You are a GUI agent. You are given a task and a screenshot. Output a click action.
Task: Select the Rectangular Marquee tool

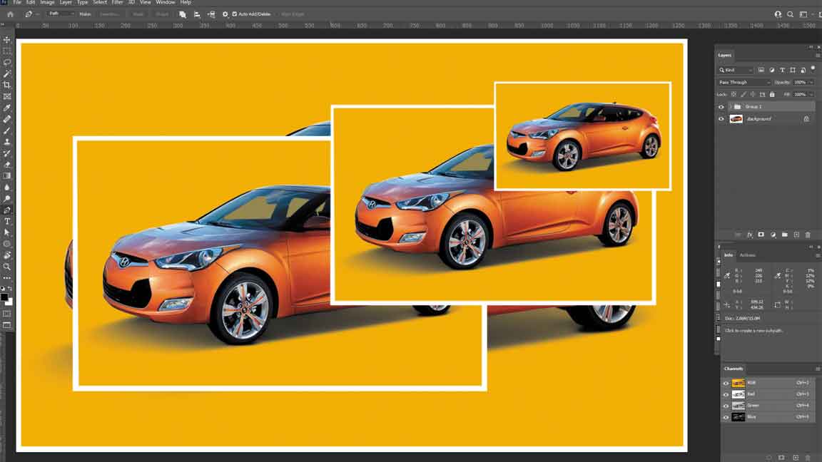click(7, 51)
